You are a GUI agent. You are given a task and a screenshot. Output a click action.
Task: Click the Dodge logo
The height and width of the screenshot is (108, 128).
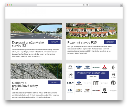pyautogui.click(x=96, y=90)
